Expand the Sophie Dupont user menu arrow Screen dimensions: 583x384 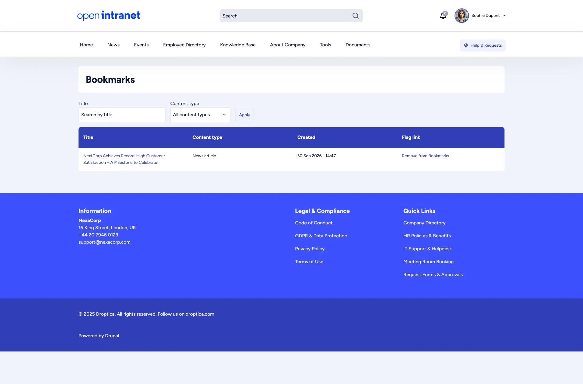[x=504, y=16]
